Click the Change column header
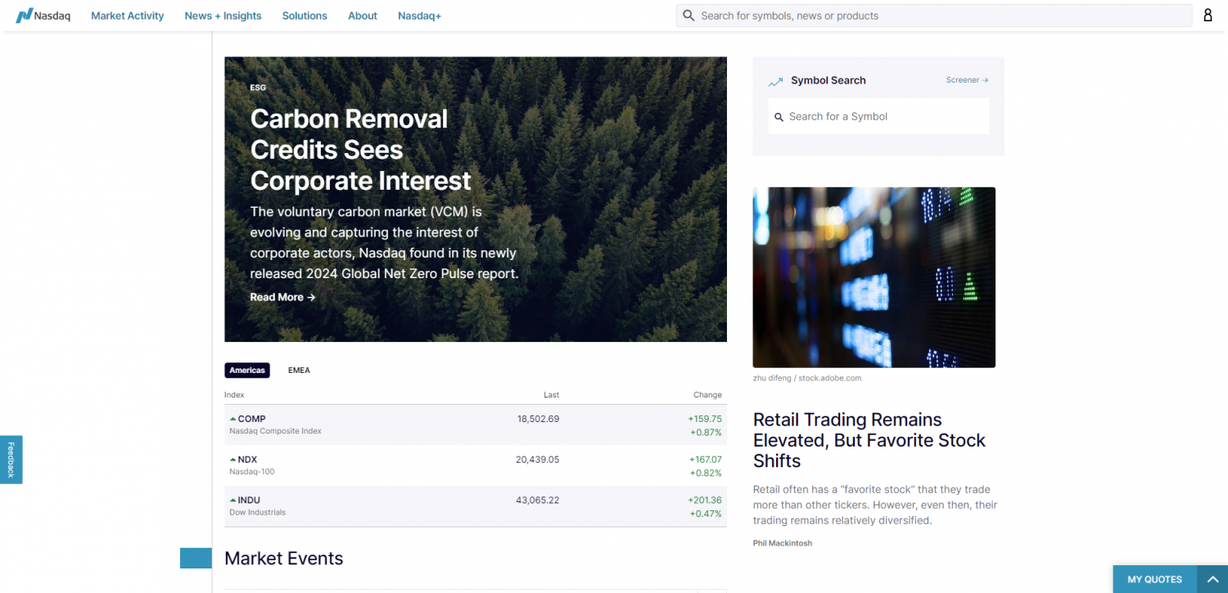Image resolution: width=1228 pixels, height=593 pixels. (x=707, y=395)
